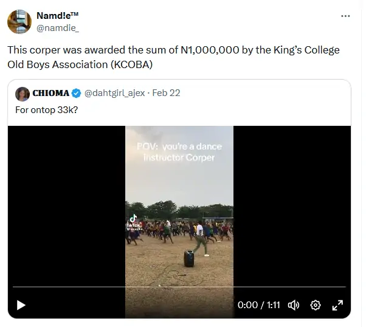Play the quoted video

pos(21,305)
